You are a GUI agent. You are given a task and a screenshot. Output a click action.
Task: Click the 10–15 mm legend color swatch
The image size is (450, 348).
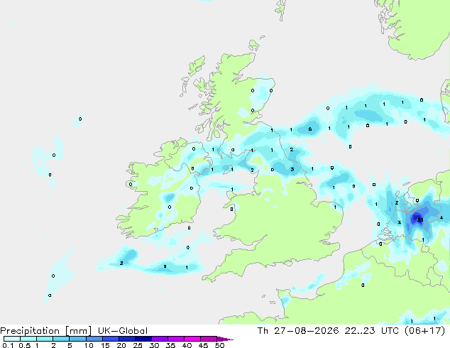94,339
